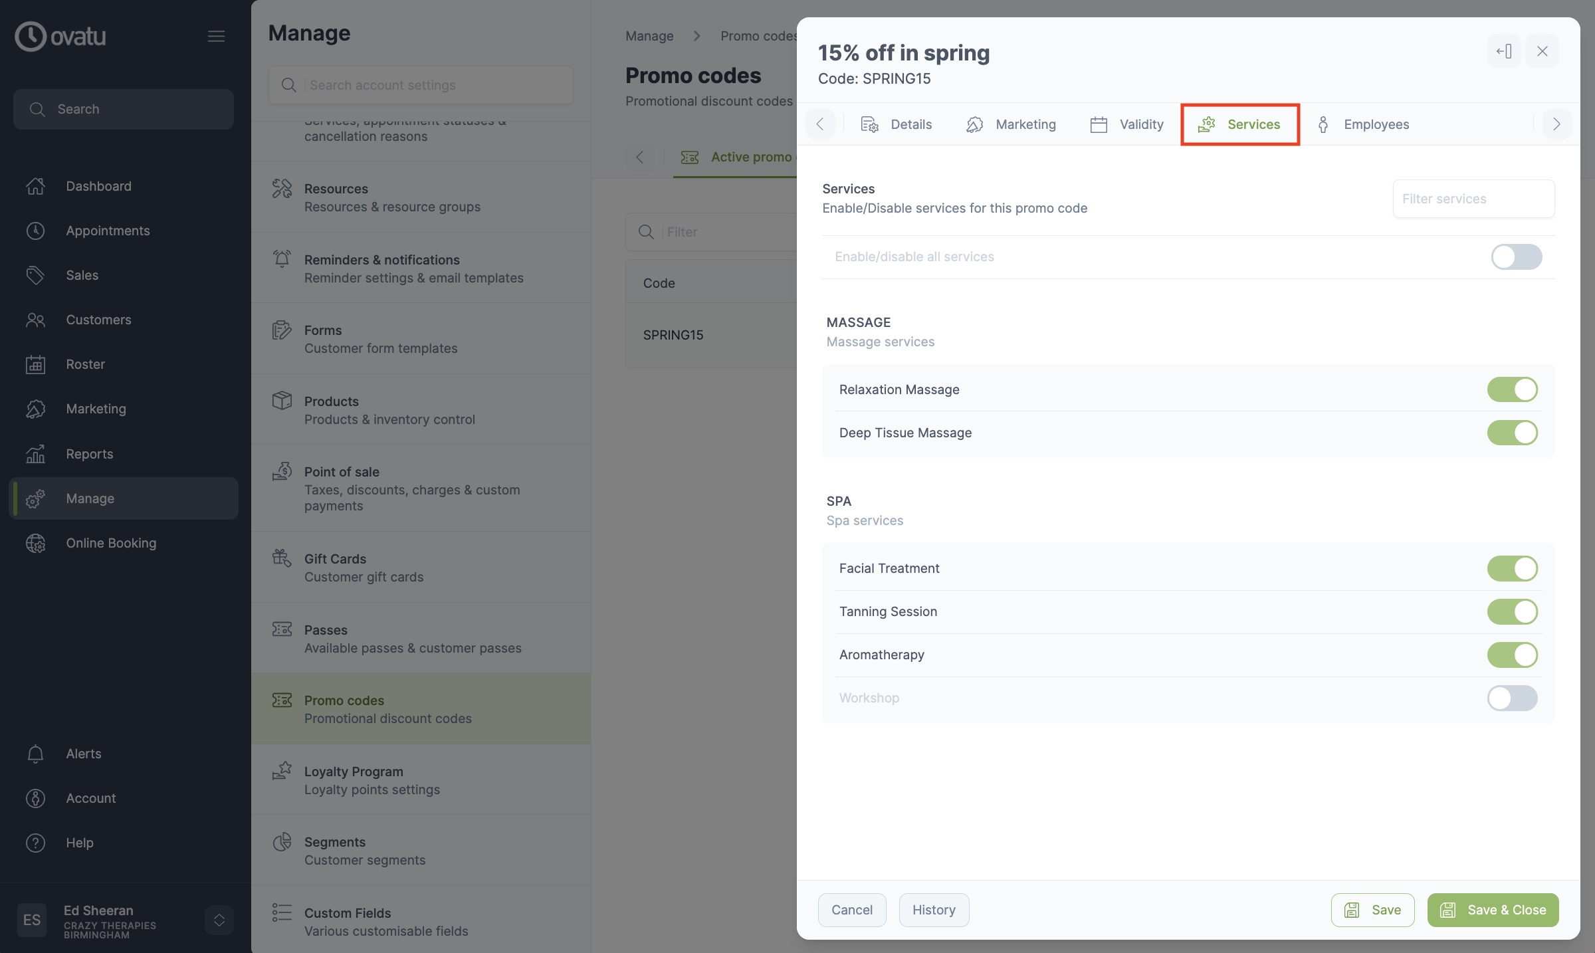Select the Appointments clock icon in sidebar
Image resolution: width=1595 pixels, height=953 pixels.
(36, 231)
